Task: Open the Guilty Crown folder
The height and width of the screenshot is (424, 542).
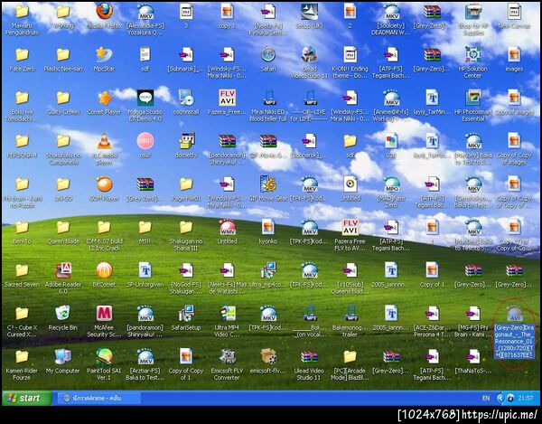Action: coord(63,99)
